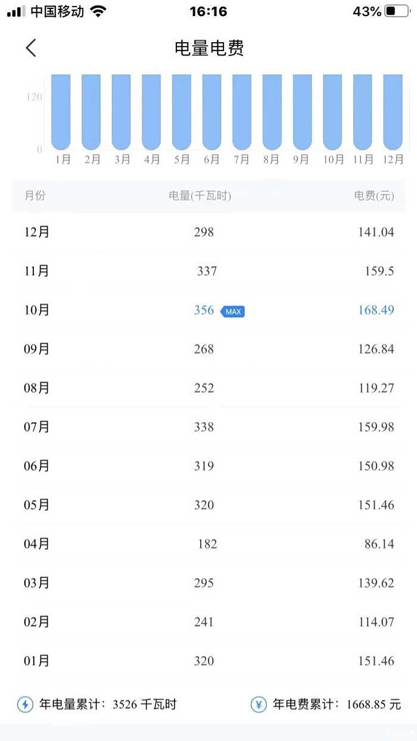Select the 07月 fee 159.98
Viewport: 417px width, 741px height.
[x=376, y=427]
